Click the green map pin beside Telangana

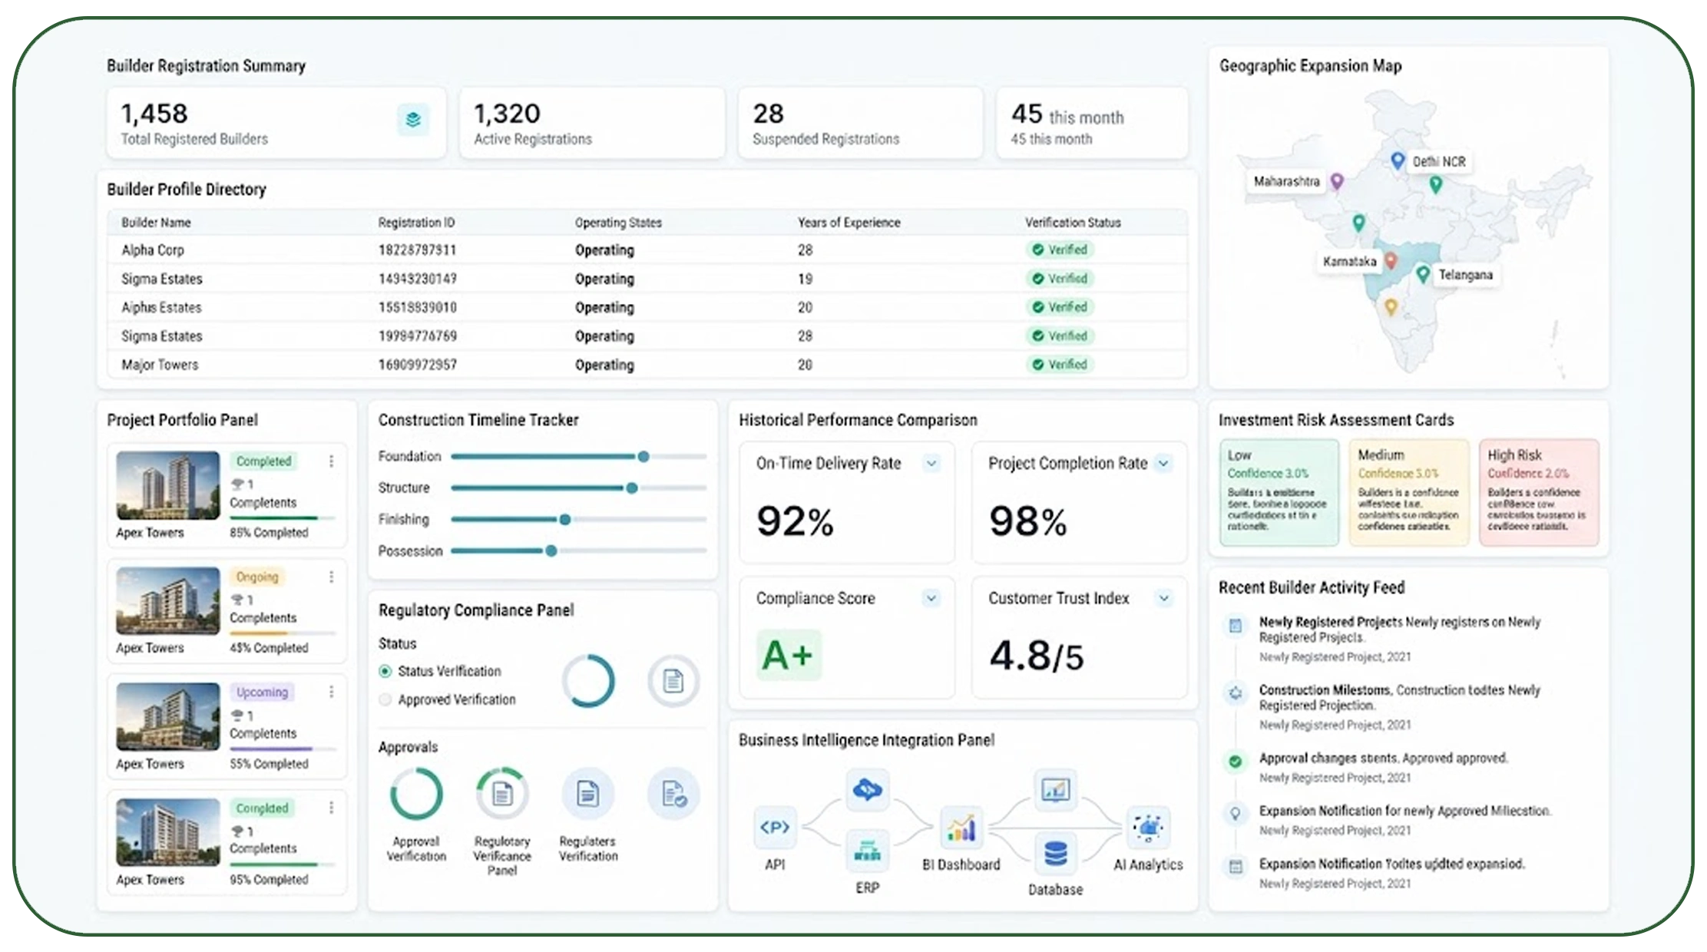[1423, 274]
